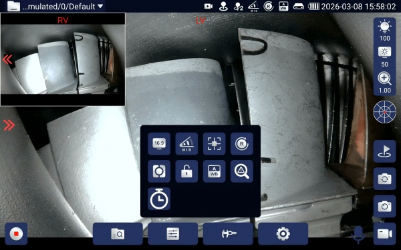This screenshot has width=401, height=250.
Task: Click the zoom value 1.00
Action: (385, 91)
